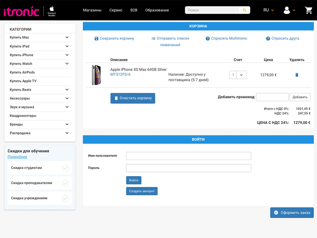Toggle the Скидка учреждениям checkmark
This screenshot has height=238, width=317.
coord(66,198)
